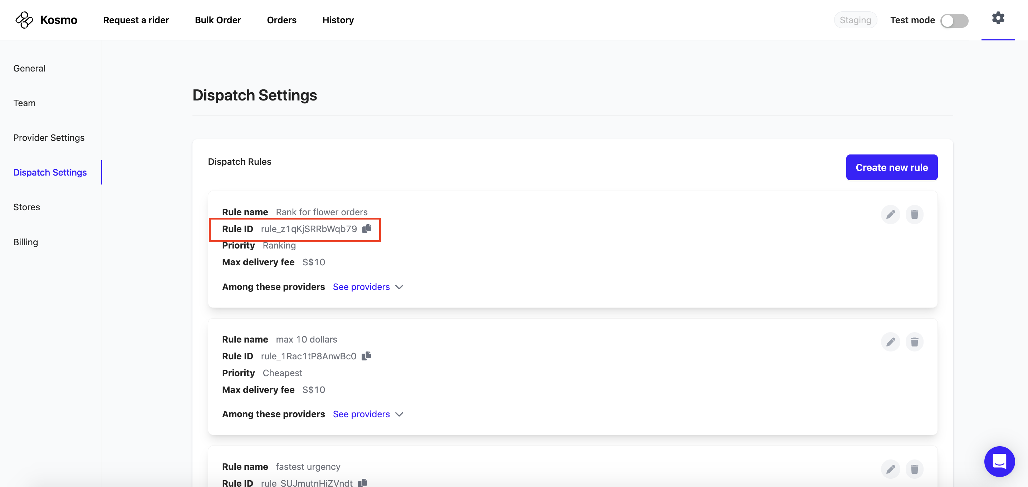Edit the Rank for flower orders rule
Screen dimensions: 1028x487
coord(890,215)
